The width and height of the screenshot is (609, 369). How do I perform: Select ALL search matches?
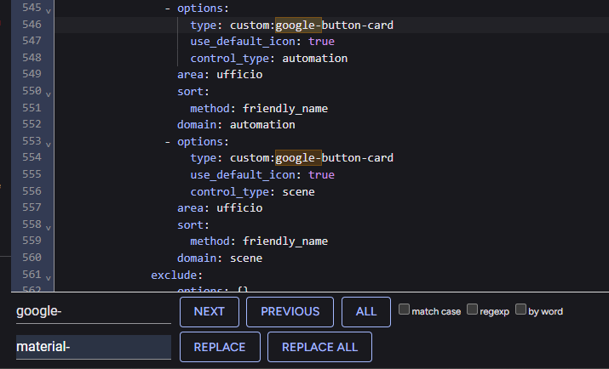click(365, 312)
